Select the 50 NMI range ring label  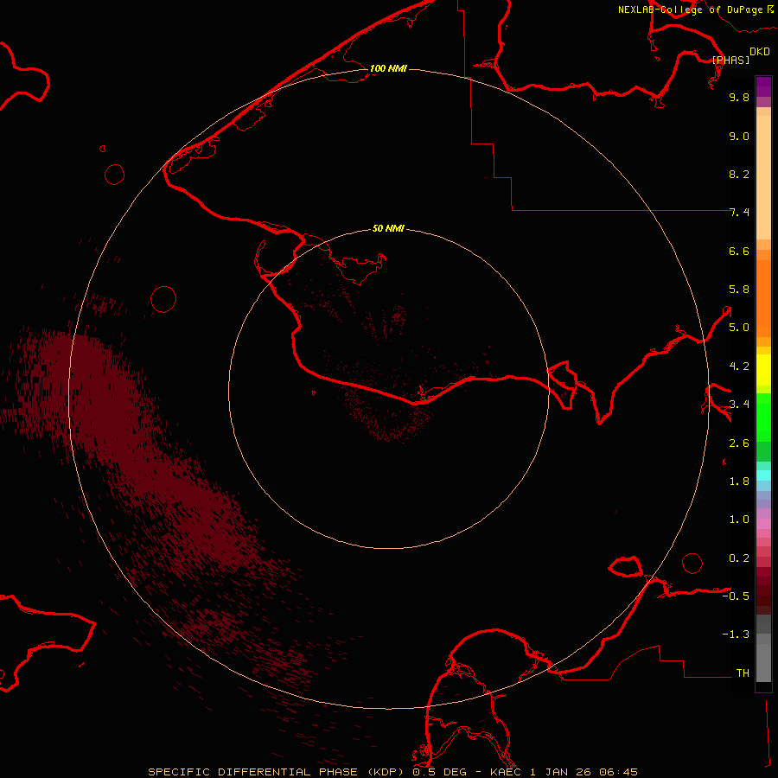(388, 228)
